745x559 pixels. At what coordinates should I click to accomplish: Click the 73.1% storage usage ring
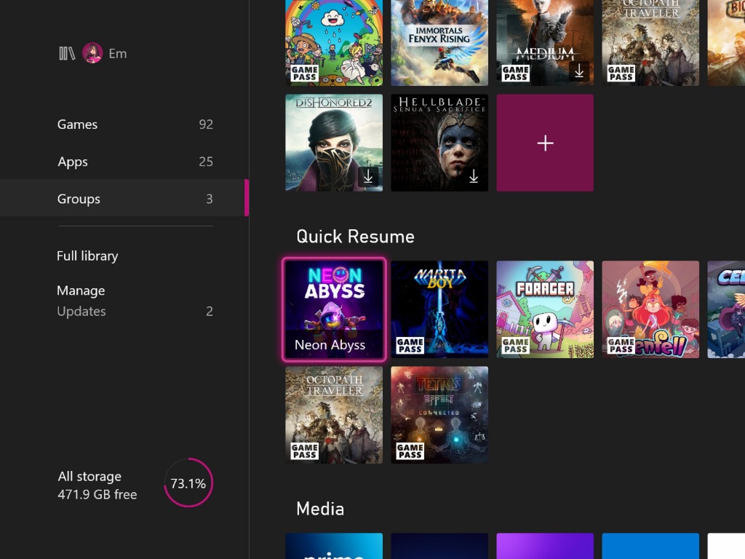(188, 483)
